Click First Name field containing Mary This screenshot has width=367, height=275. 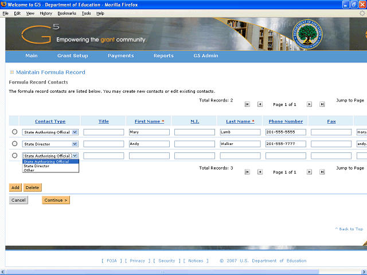tap(149, 132)
